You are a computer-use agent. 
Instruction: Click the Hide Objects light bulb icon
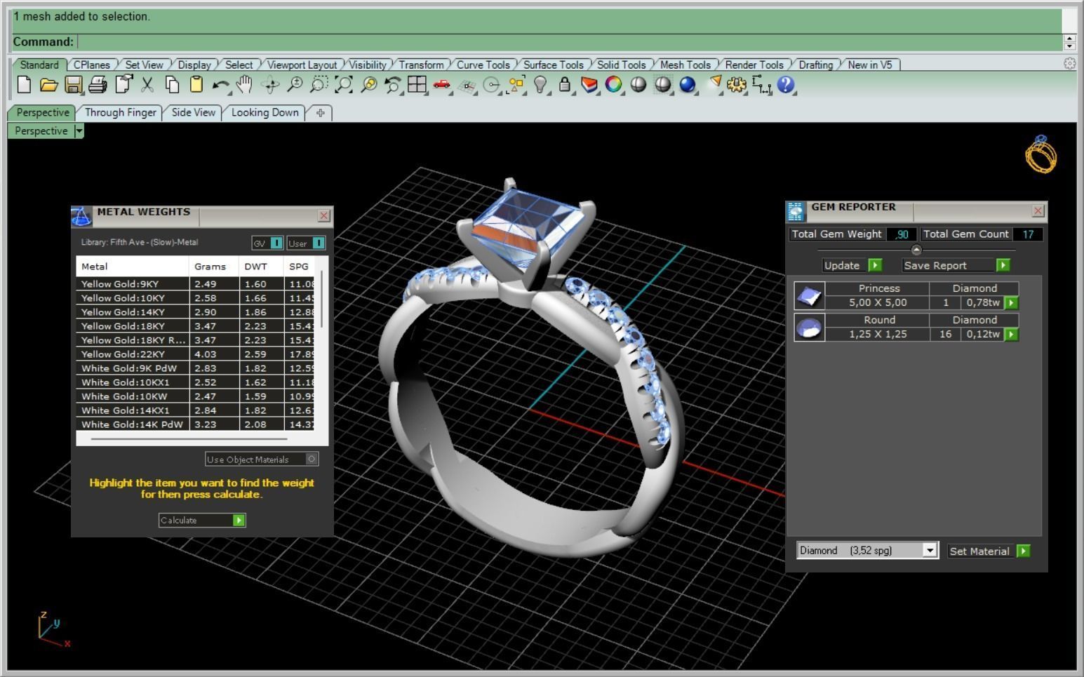[540, 85]
